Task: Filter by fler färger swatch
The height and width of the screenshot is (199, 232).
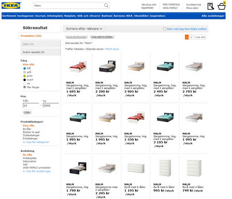Action: tap(25, 87)
